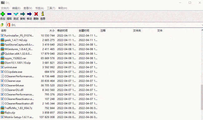This screenshot has height=120, width=203.
Task: Click modified date of CCleaner64.exe
Action: (x=67, y=85)
